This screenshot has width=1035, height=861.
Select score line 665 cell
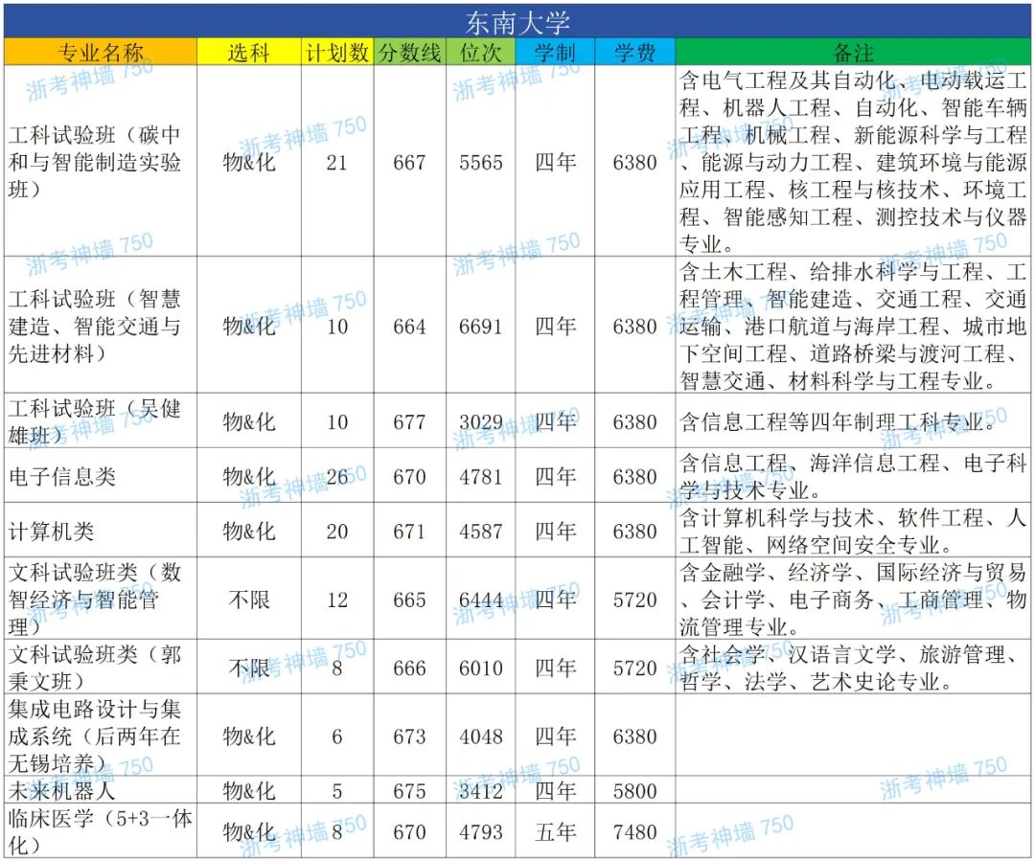point(409,600)
